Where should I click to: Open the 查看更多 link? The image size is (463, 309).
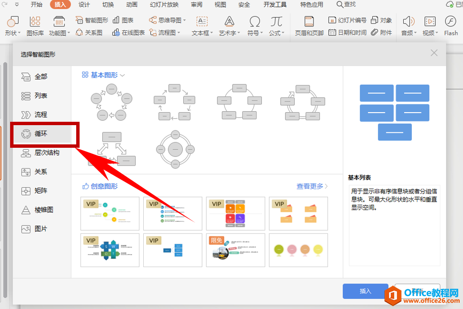tap(312, 186)
